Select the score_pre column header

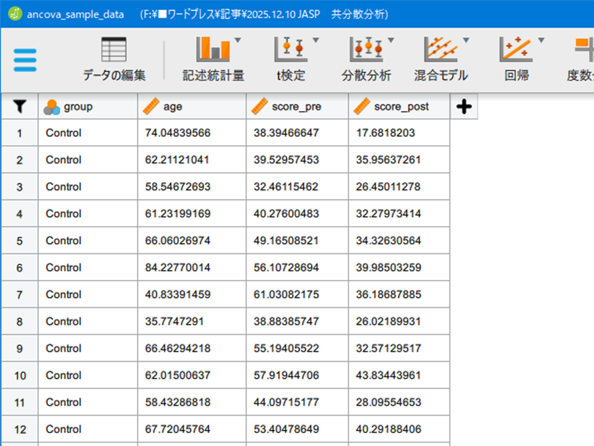pyautogui.click(x=296, y=107)
